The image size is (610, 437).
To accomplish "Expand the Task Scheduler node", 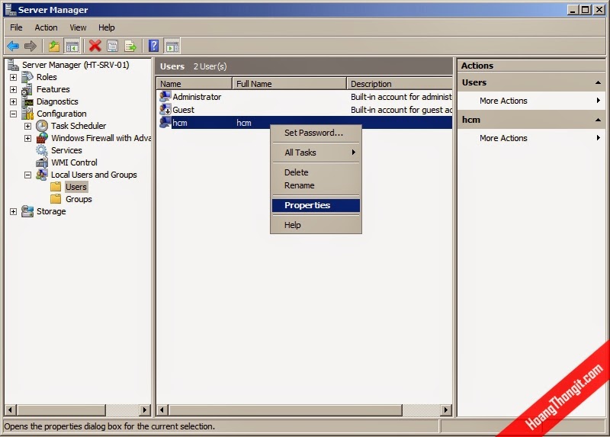I will 27,126.
